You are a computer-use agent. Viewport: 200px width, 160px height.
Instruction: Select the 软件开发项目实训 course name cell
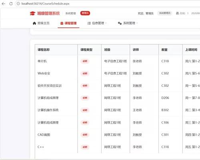coord(50,86)
